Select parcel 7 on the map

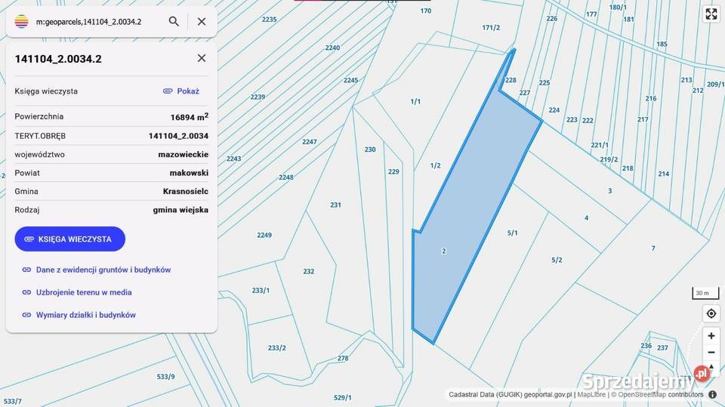[652, 248]
